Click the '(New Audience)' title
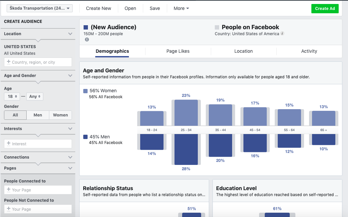Viewport: 348px width, 217px height. [x=114, y=27]
